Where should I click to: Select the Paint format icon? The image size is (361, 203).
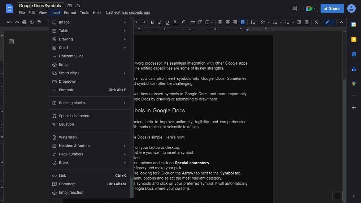click(39, 22)
